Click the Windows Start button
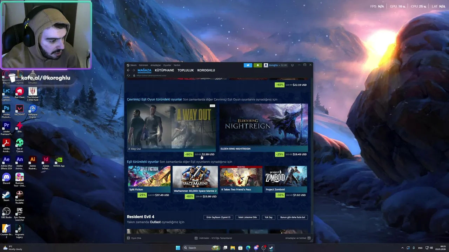 pyautogui.click(x=178, y=248)
